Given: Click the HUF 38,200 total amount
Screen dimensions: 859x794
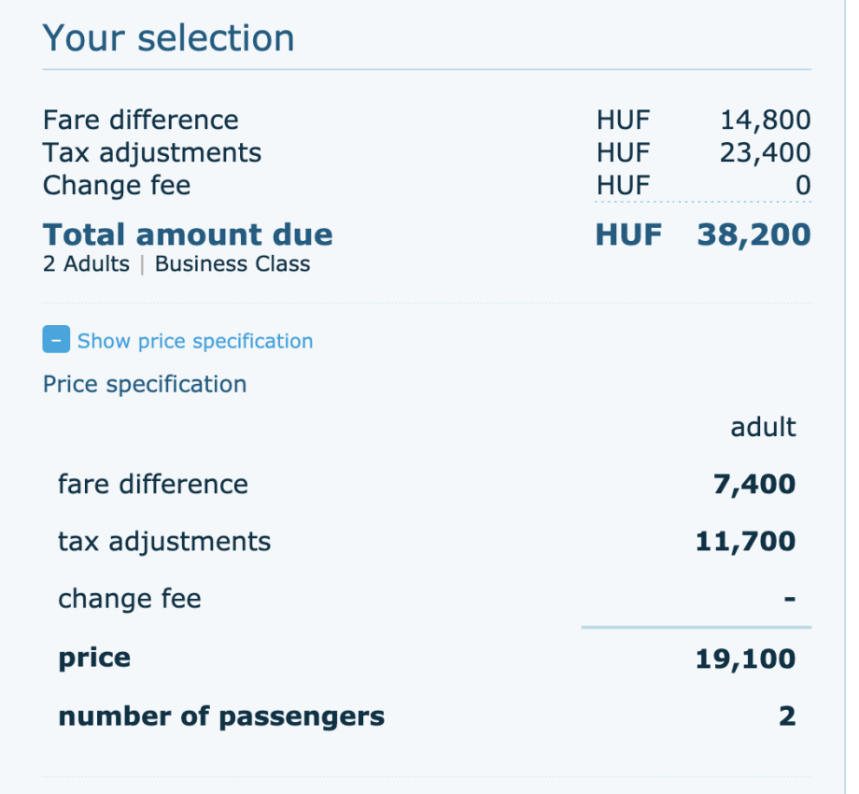Looking at the screenshot, I should click(x=703, y=234).
